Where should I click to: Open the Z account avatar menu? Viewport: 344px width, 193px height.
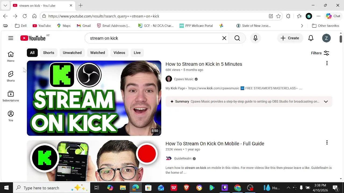[x=326, y=38]
